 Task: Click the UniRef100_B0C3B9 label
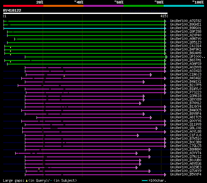(x=186, y=142)
